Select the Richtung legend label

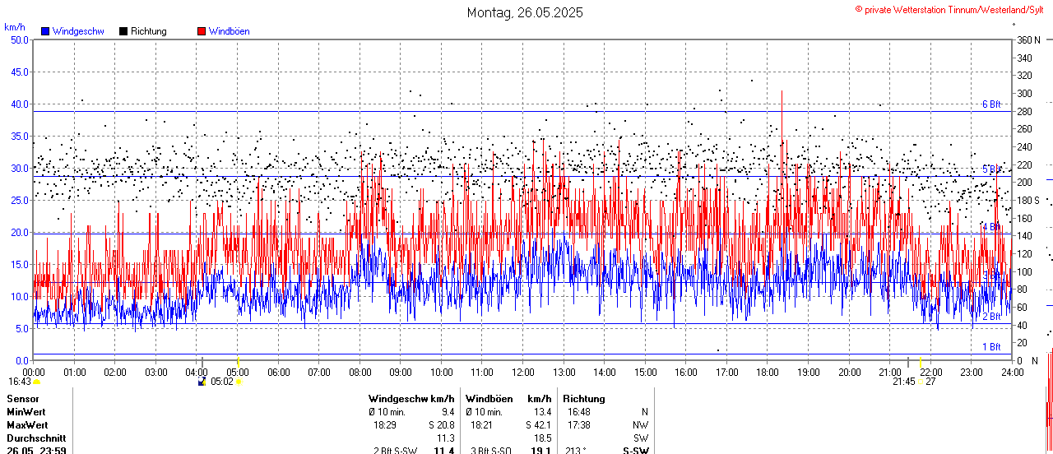(x=149, y=31)
